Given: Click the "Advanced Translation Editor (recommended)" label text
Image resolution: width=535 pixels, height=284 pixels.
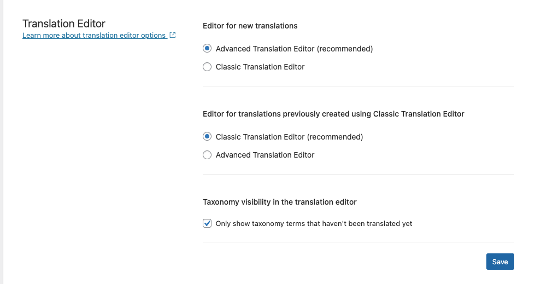Looking at the screenshot, I should 294,49.
